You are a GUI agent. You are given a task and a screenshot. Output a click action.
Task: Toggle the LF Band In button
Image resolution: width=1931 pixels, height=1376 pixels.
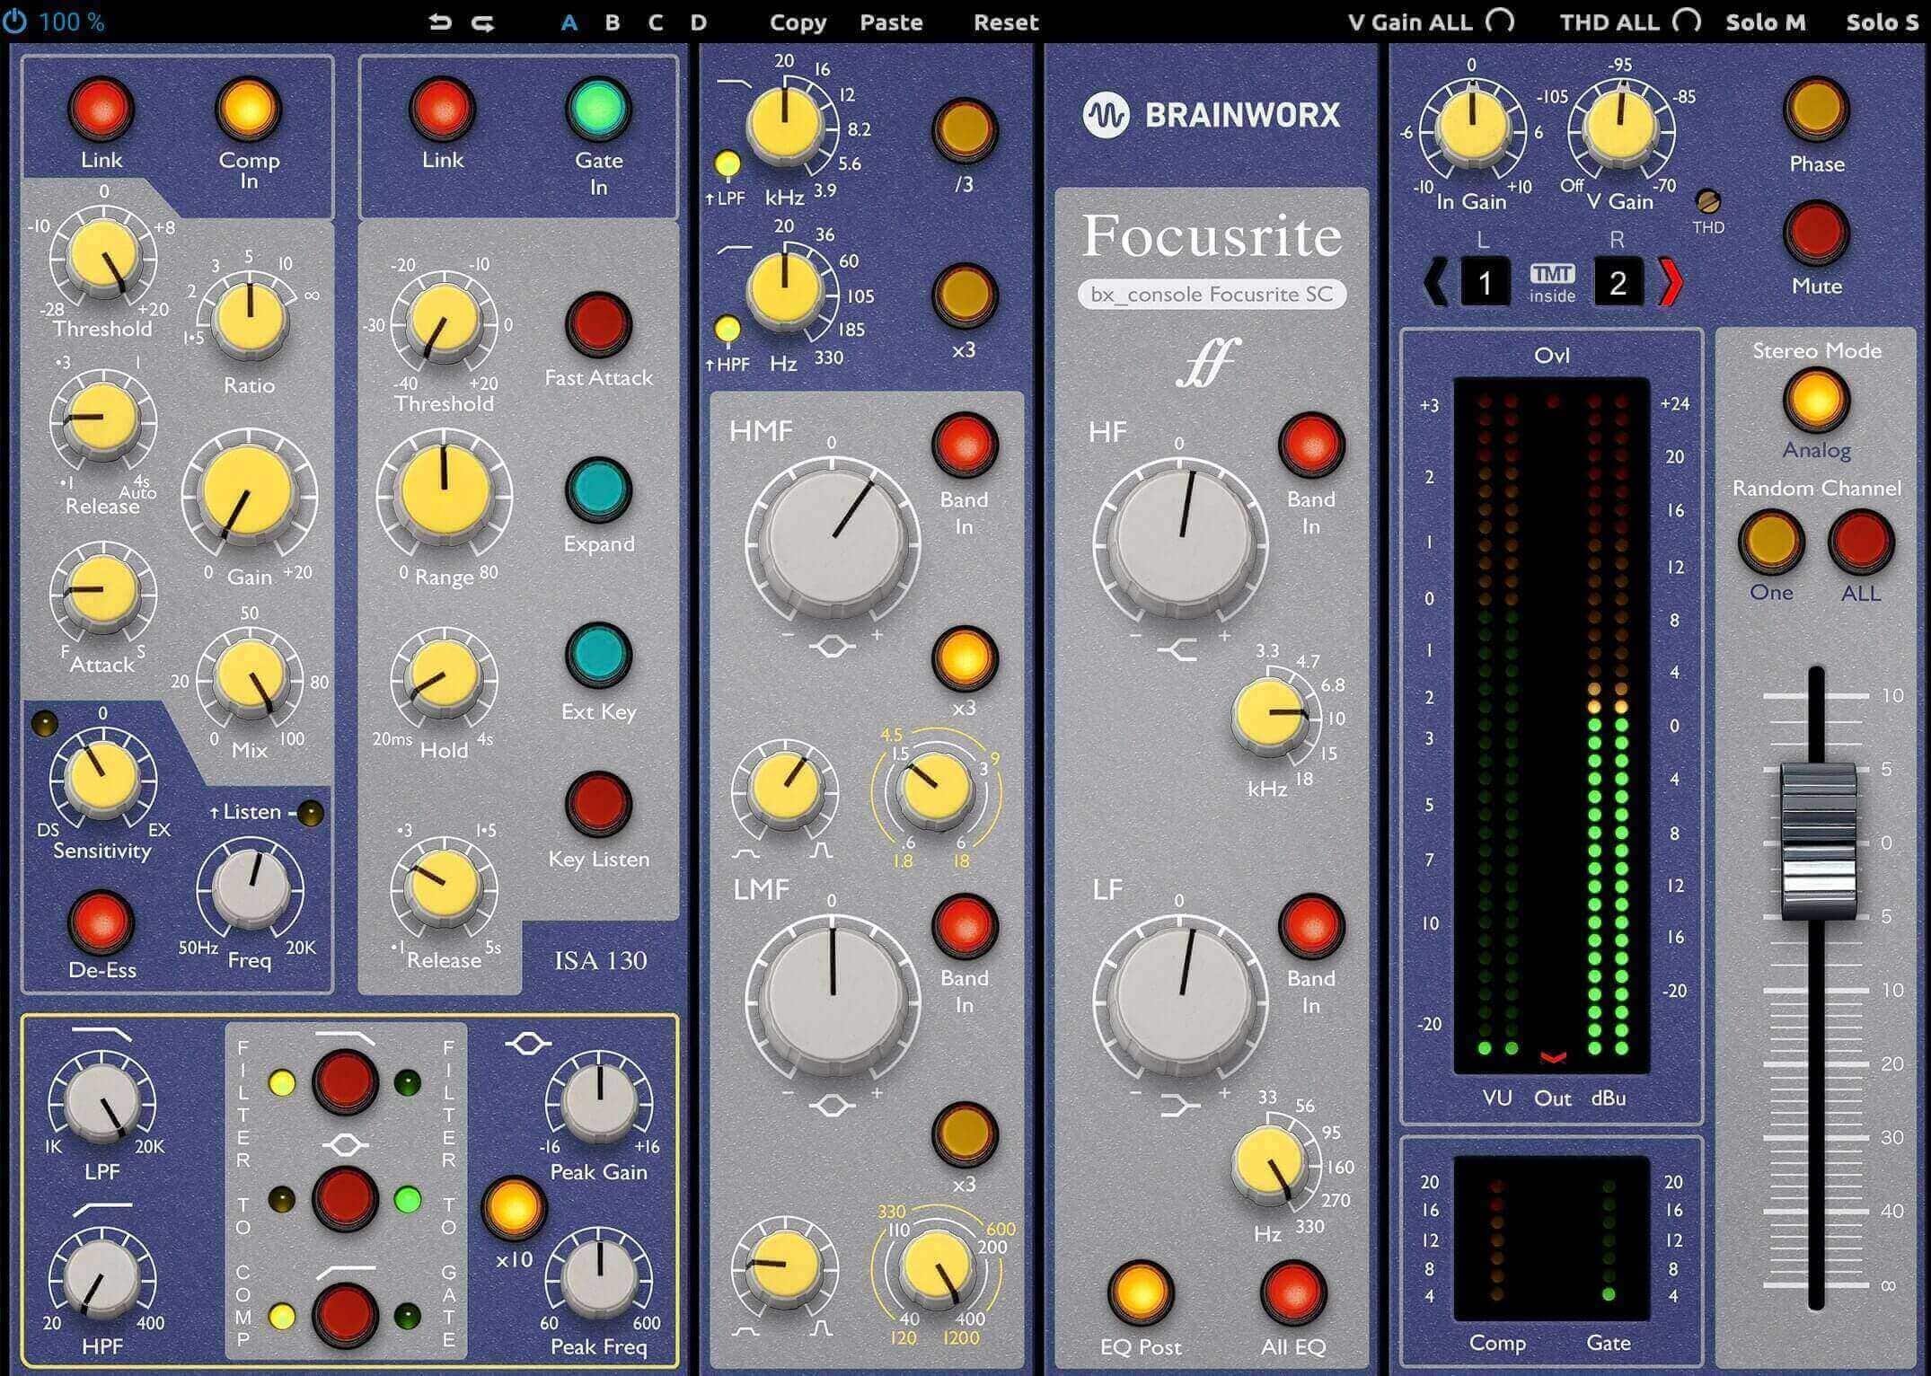[1310, 925]
